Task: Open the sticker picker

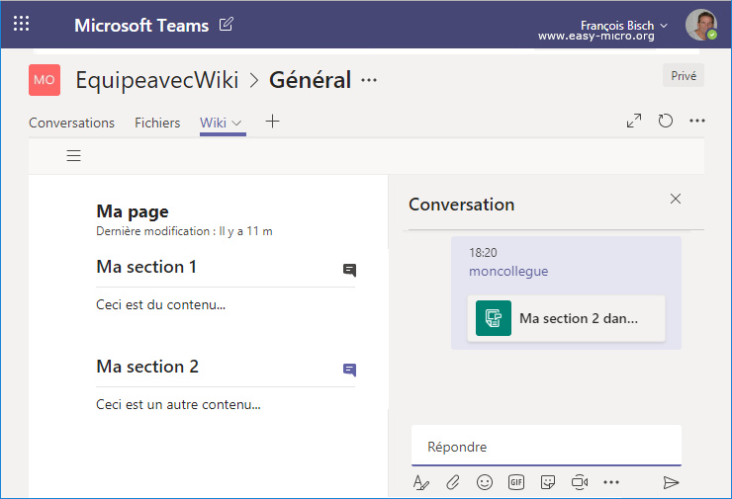Action: [x=548, y=482]
